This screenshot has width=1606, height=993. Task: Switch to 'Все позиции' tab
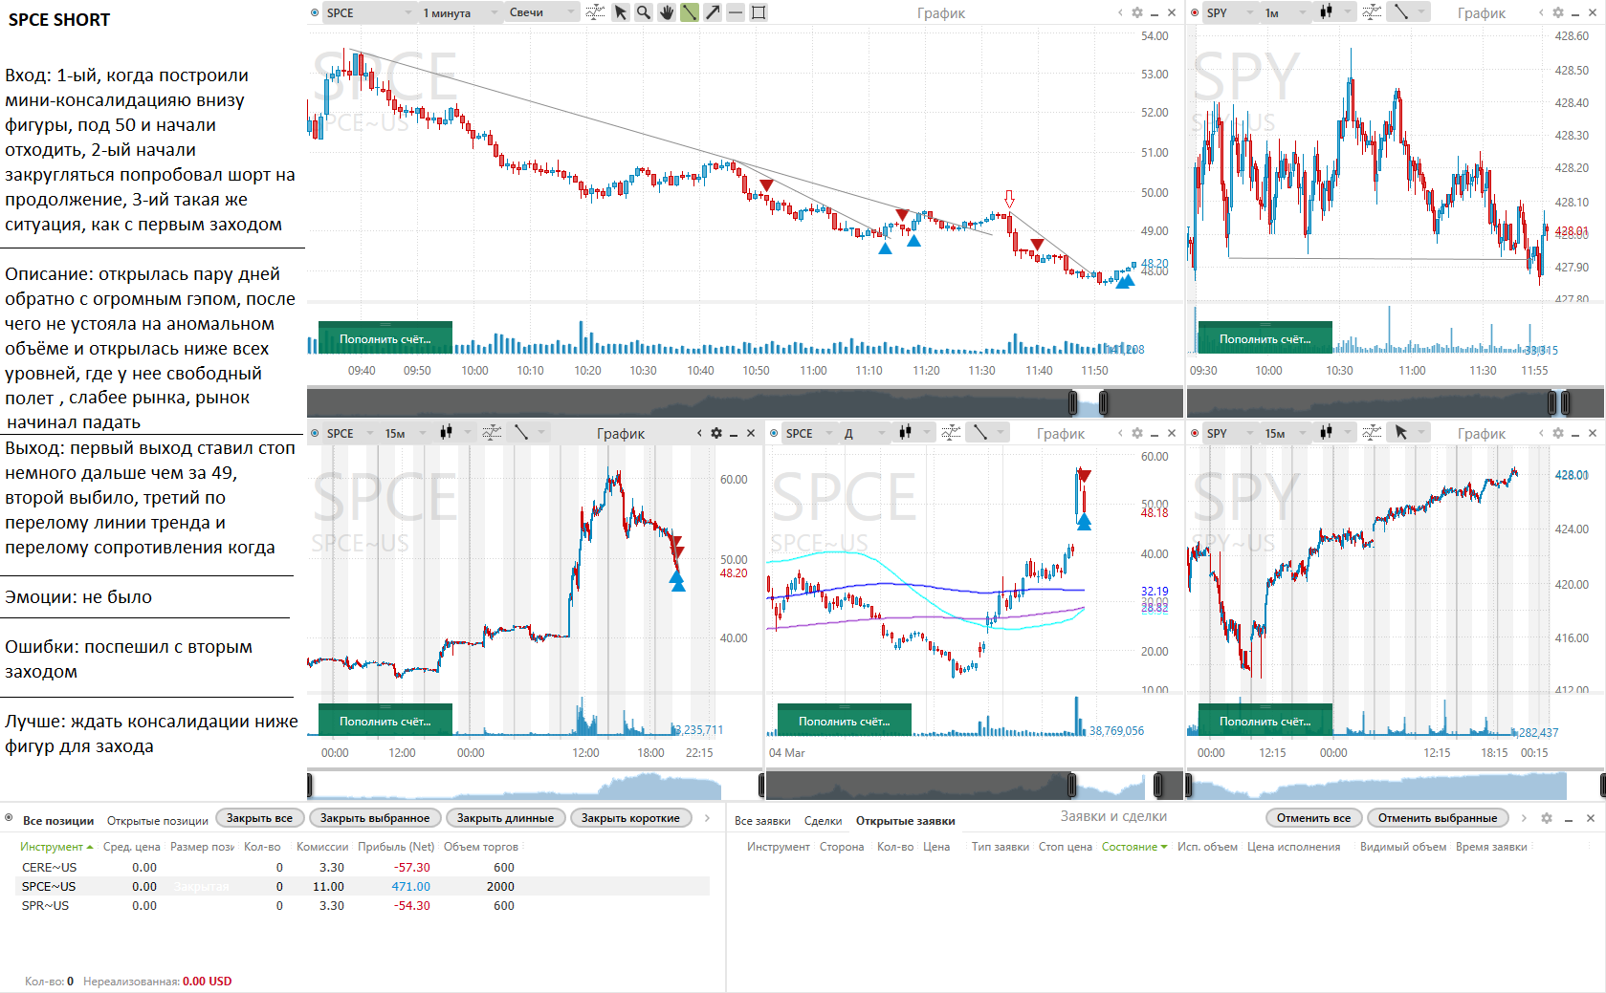(58, 820)
